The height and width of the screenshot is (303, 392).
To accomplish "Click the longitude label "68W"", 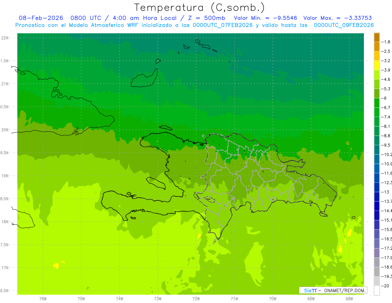I will [349, 298].
